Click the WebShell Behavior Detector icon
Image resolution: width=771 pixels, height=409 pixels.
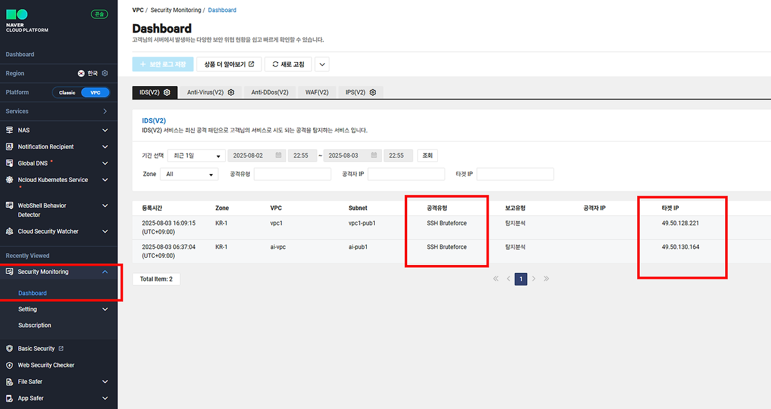click(x=9, y=205)
